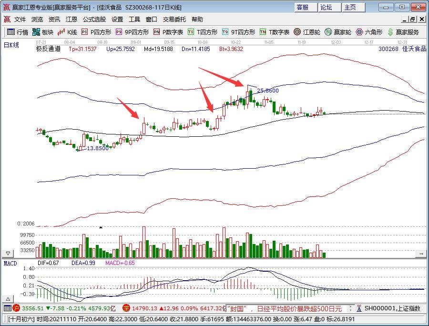This screenshot has height=326, width=429.
Task: Click the 13.8500 low price label
Action: pos(98,148)
